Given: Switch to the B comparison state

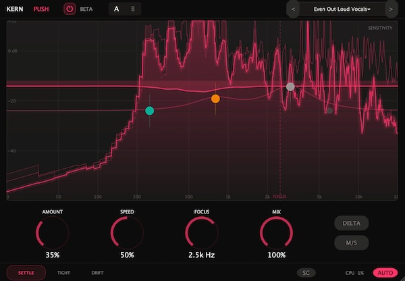Looking at the screenshot, I should tap(133, 9).
